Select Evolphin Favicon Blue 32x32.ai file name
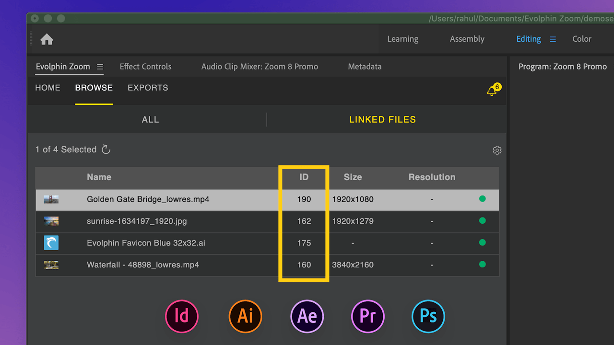 146,243
